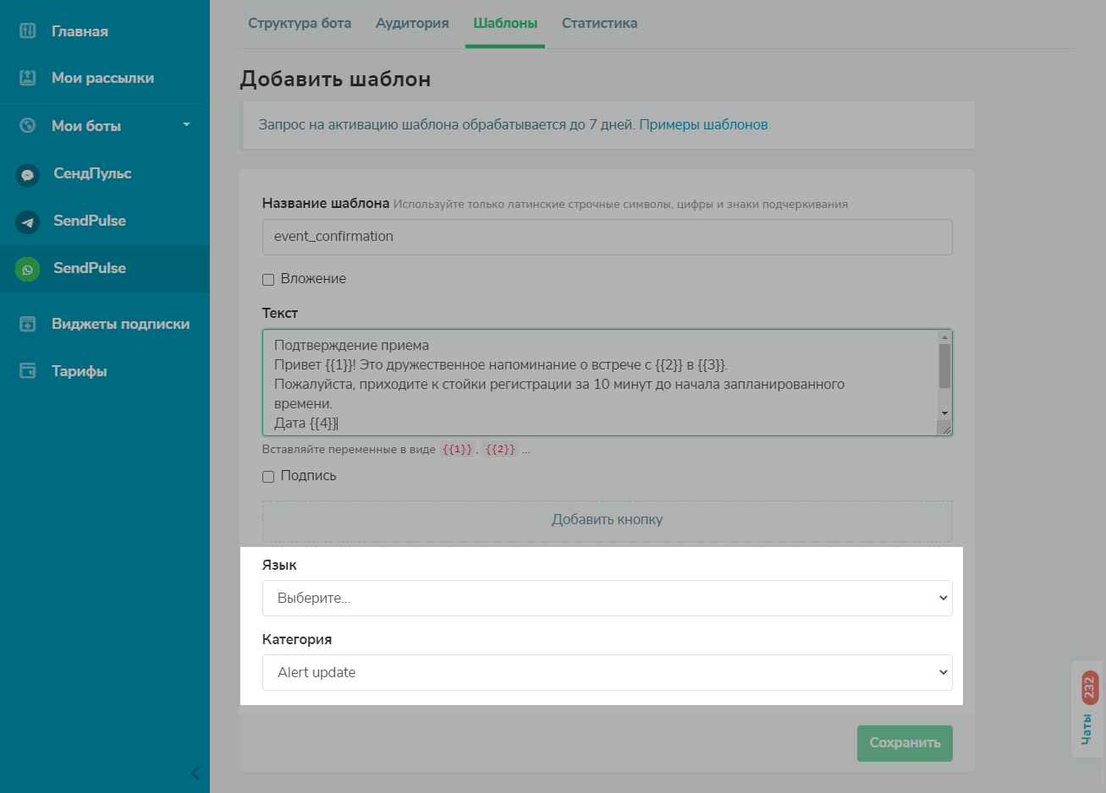Click the Текст textarea scrollbar
The width and height of the screenshot is (1106, 793).
[x=944, y=368]
